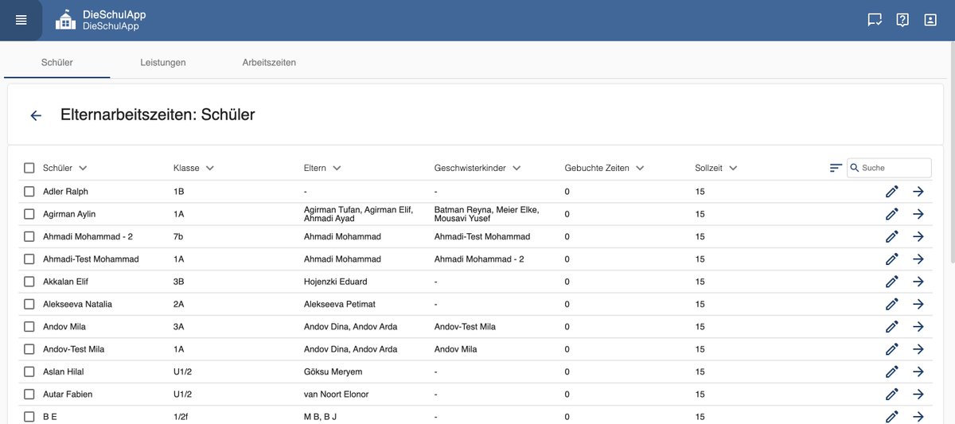The height and width of the screenshot is (424, 955).
Task: Click parent name van Noort Elonor
Action: [x=336, y=395]
